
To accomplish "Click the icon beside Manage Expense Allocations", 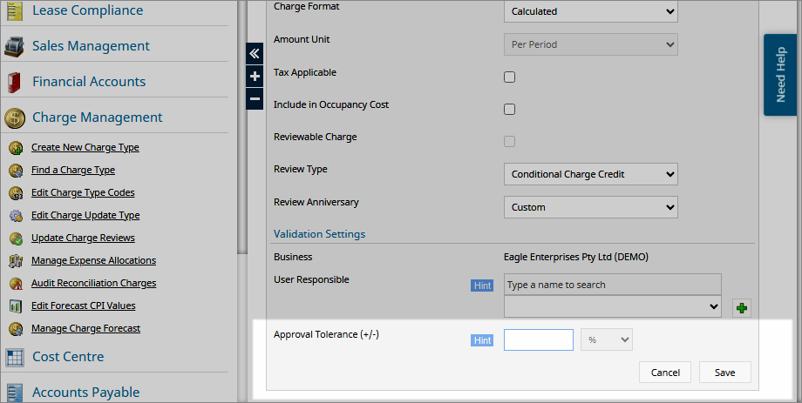I will [x=16, y=260].
